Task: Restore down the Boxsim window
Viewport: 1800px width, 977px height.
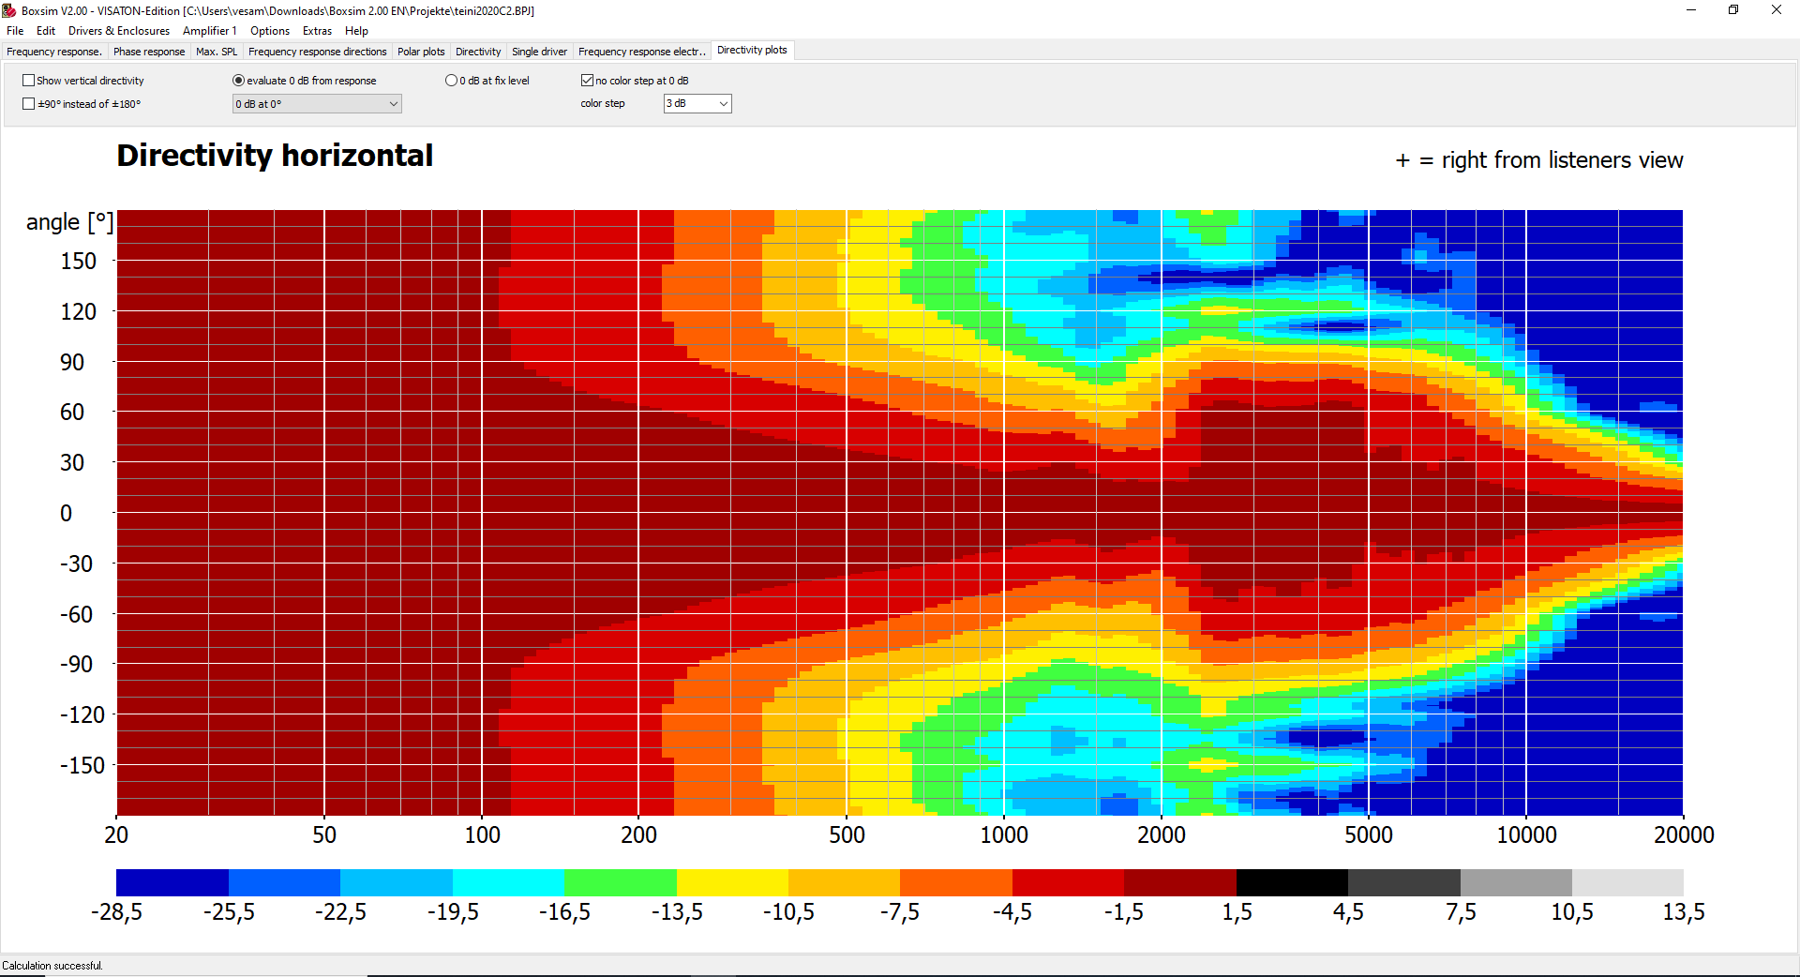Action: click(x=1733, y=10)
